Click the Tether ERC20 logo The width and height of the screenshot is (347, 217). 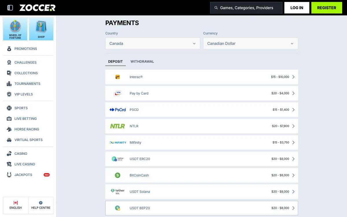[x=118, y=159]
